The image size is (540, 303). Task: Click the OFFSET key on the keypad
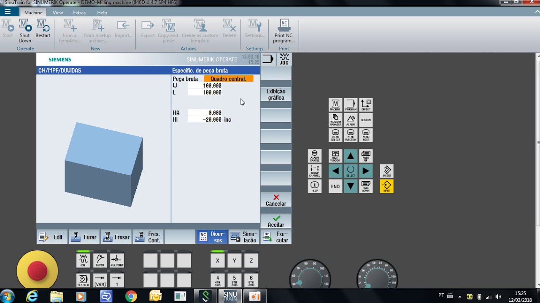(366, 105)
